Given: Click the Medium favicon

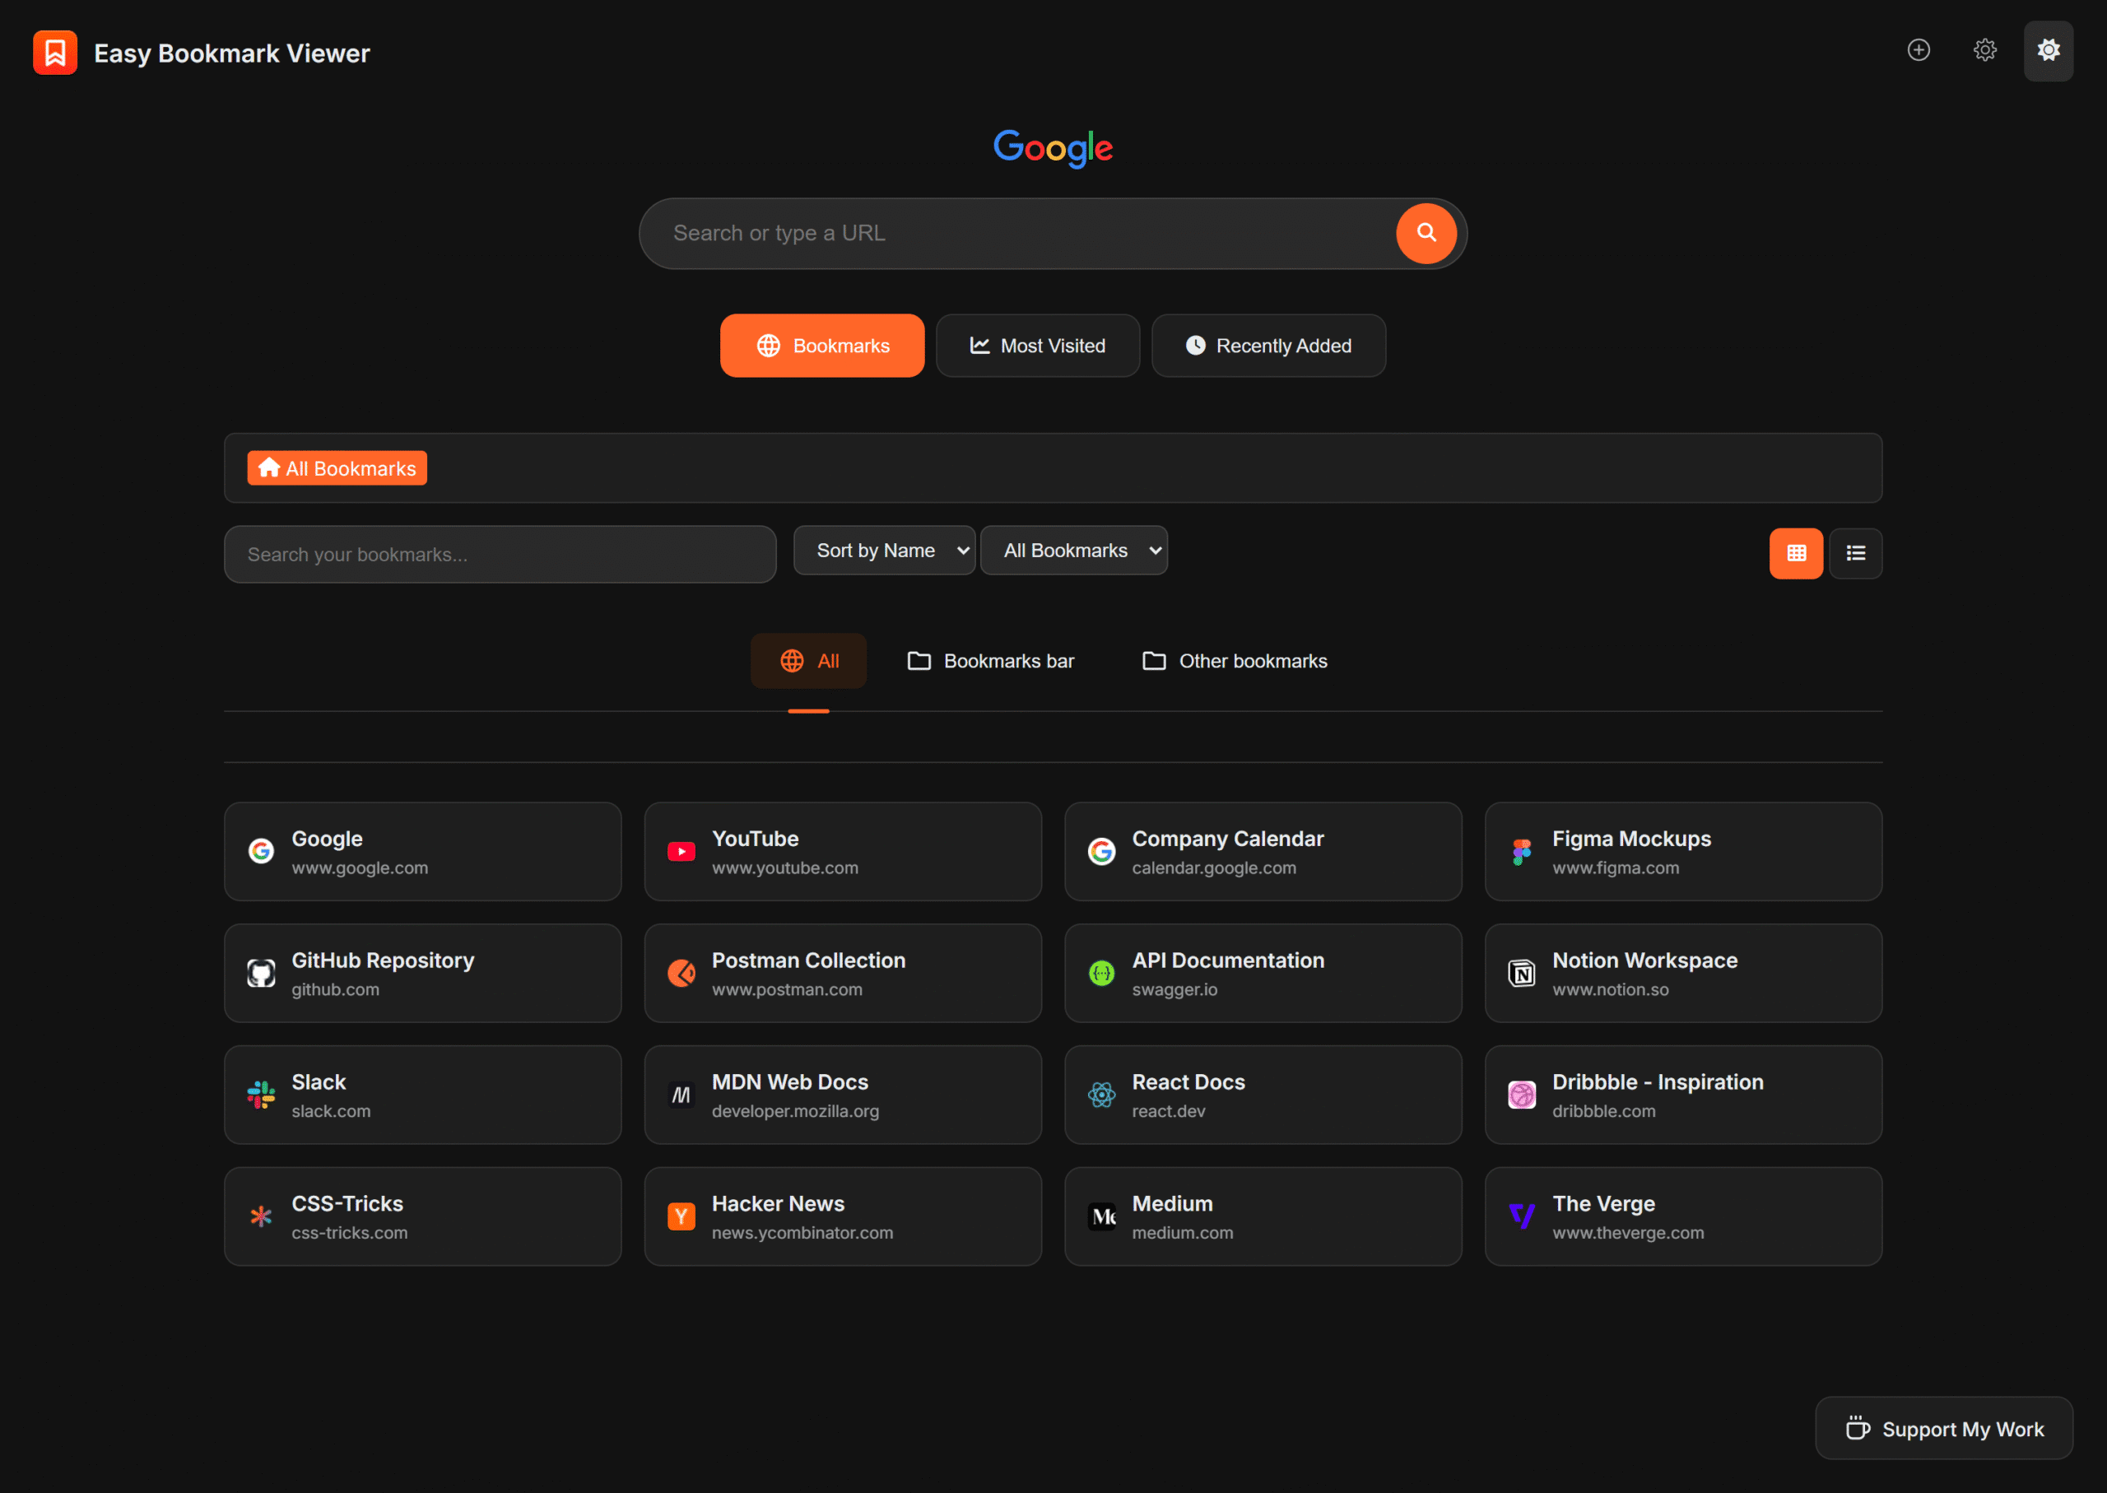Looking at the screenshot, I should 1101,1216.
